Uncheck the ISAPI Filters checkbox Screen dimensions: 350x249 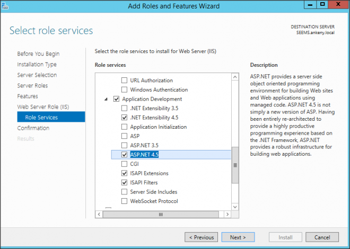125,183
